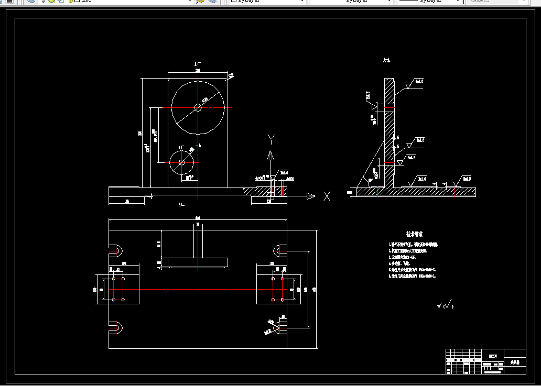Viewport: 541px width, 386px height.
Task: Expand the layer name dropdown arrow
Action: (x=189, y=1)
